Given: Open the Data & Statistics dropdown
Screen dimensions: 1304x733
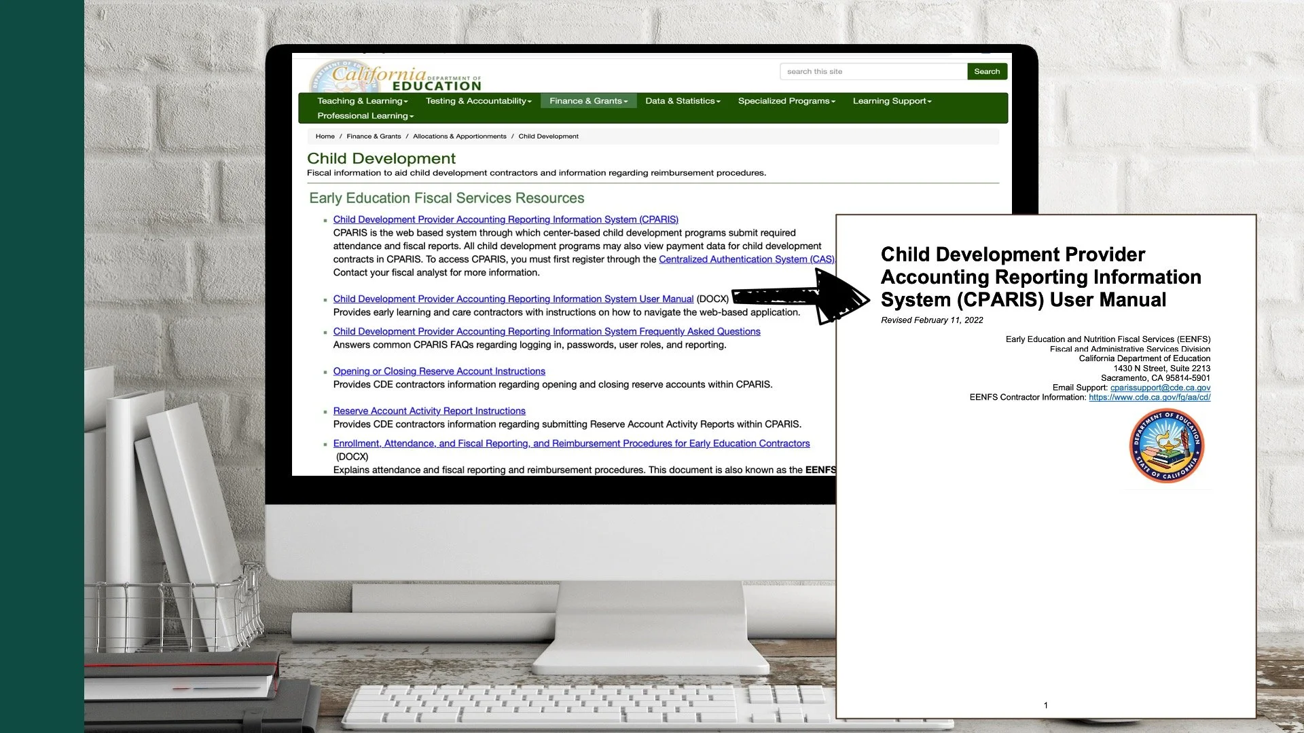Looking at the screenshot, I should [682, 100].
